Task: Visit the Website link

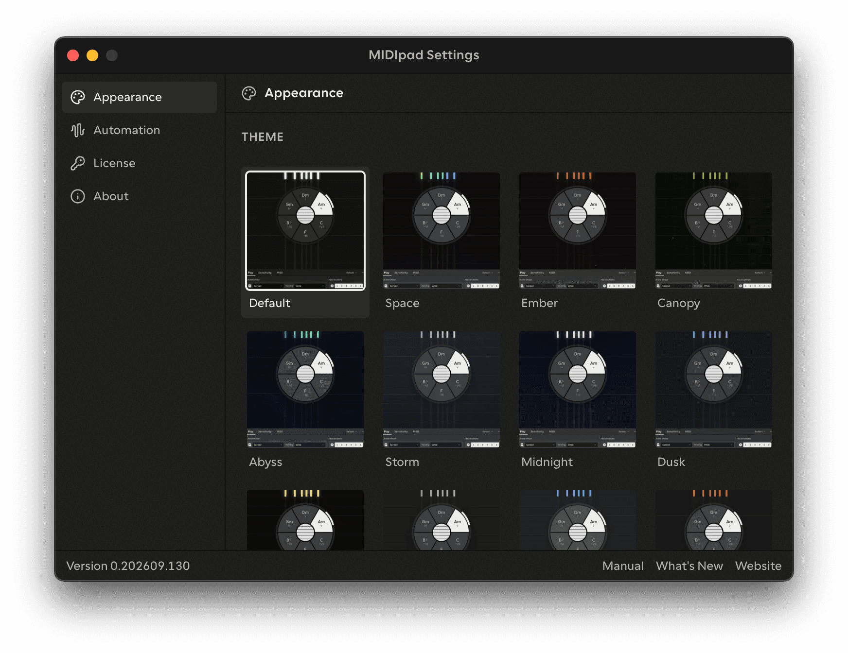Action: coord(759,566)
